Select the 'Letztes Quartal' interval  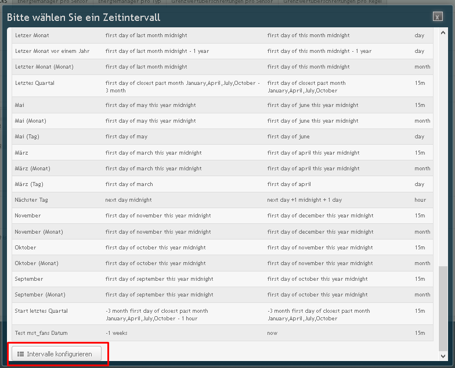pyautogui.click(x=222, y=86)
